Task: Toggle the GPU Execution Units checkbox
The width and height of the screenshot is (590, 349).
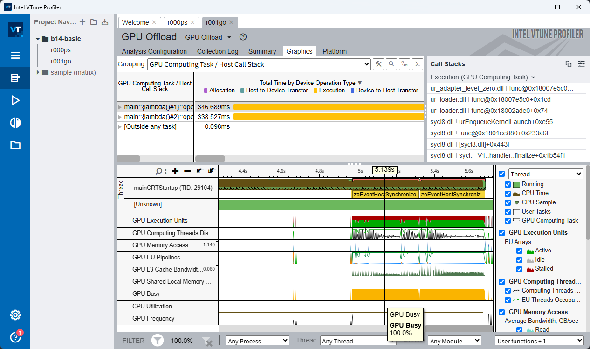Action: pos(502,233)
